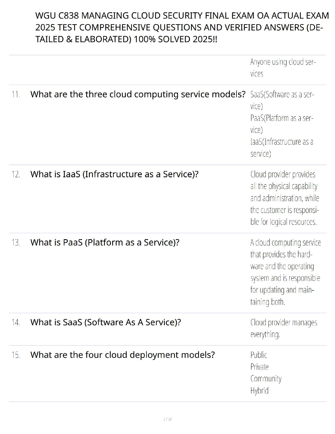Click question number 11
Image resolution: width=335 pixels, height=434 pixels.
[16, 95]
